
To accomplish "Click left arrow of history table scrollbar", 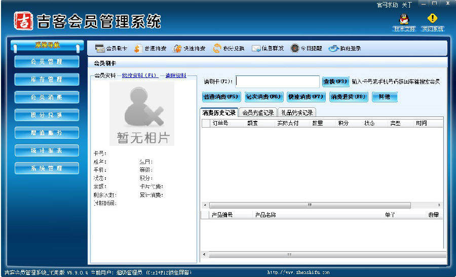I will pyautogui.click(x=205, y=205).
